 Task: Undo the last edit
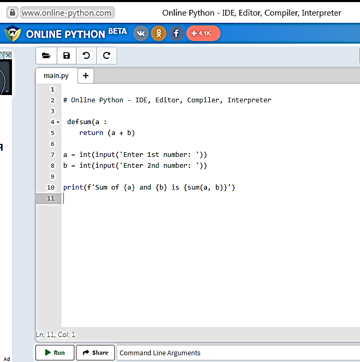point(86,56)
